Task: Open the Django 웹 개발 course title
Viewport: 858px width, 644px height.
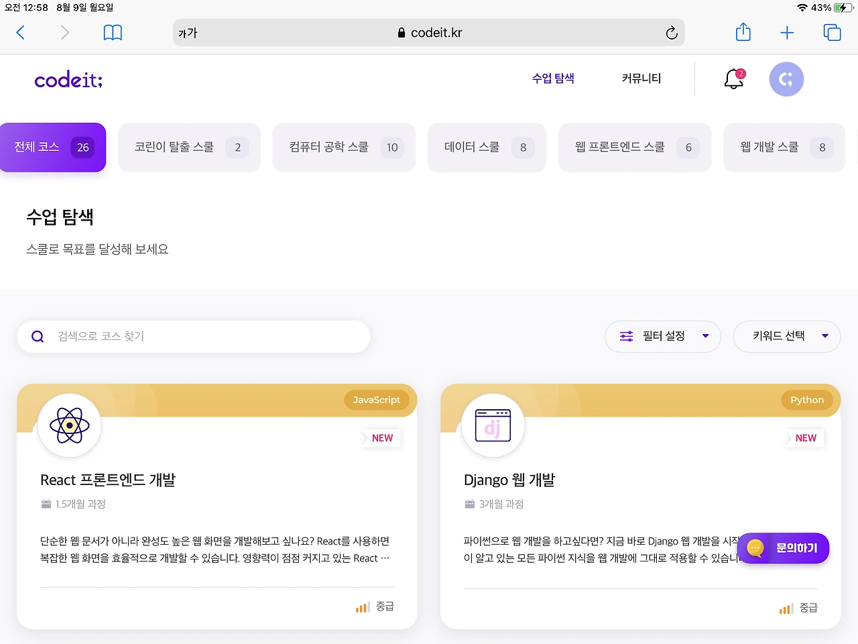Action: [x=509, y=480]
